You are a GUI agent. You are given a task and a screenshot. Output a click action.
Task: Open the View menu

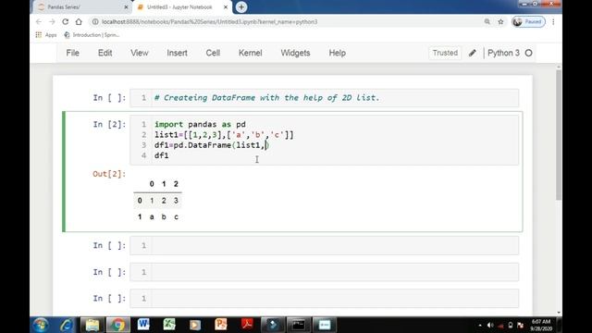[140, 53]
